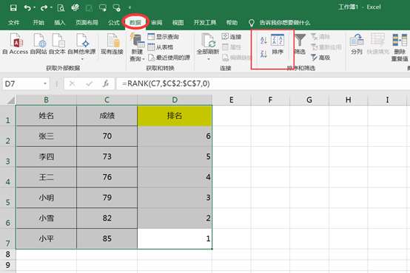Click the rank cell in 小平 row
The width and height of the screenshot is (410, 273).
tap(175, 239)
